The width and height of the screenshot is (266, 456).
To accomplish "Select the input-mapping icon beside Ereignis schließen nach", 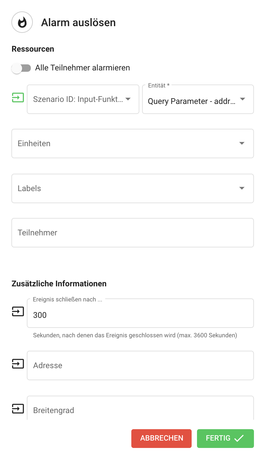I will pyautogui.click(x=18, y=311).
